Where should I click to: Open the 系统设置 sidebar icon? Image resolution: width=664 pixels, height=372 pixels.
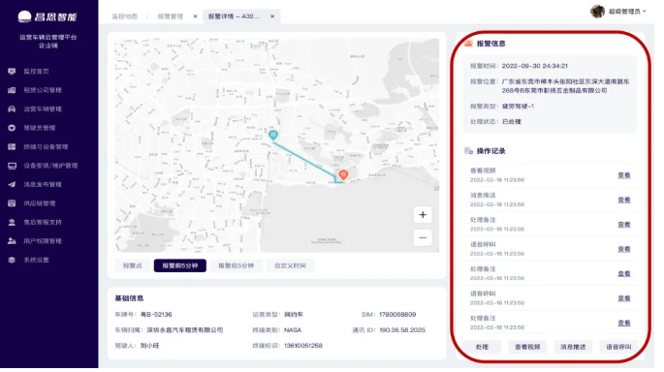tap(12, 260)
